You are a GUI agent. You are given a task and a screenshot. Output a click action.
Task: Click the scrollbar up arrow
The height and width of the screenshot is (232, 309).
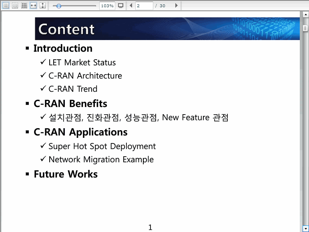coord(305,14)
